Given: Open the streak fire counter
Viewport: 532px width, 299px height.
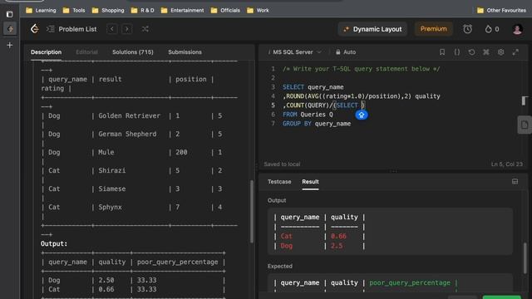Looking at the screenshot, I should 492,29.
